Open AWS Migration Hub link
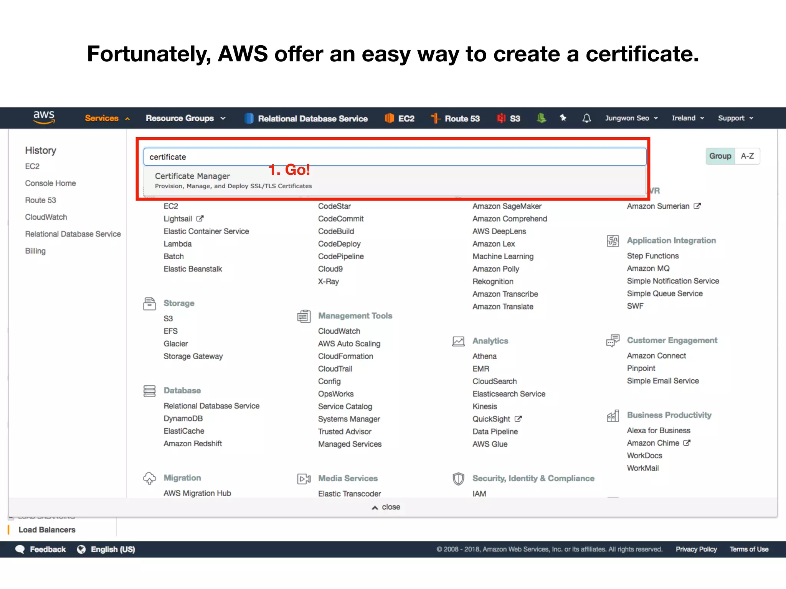Screen dimensions: 786x589 [x=197, y=493]
